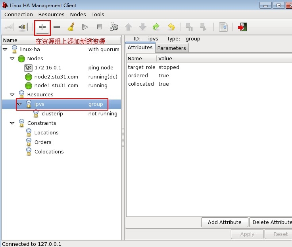
Task: Open the Tools menu
Action: pos(98,15)
